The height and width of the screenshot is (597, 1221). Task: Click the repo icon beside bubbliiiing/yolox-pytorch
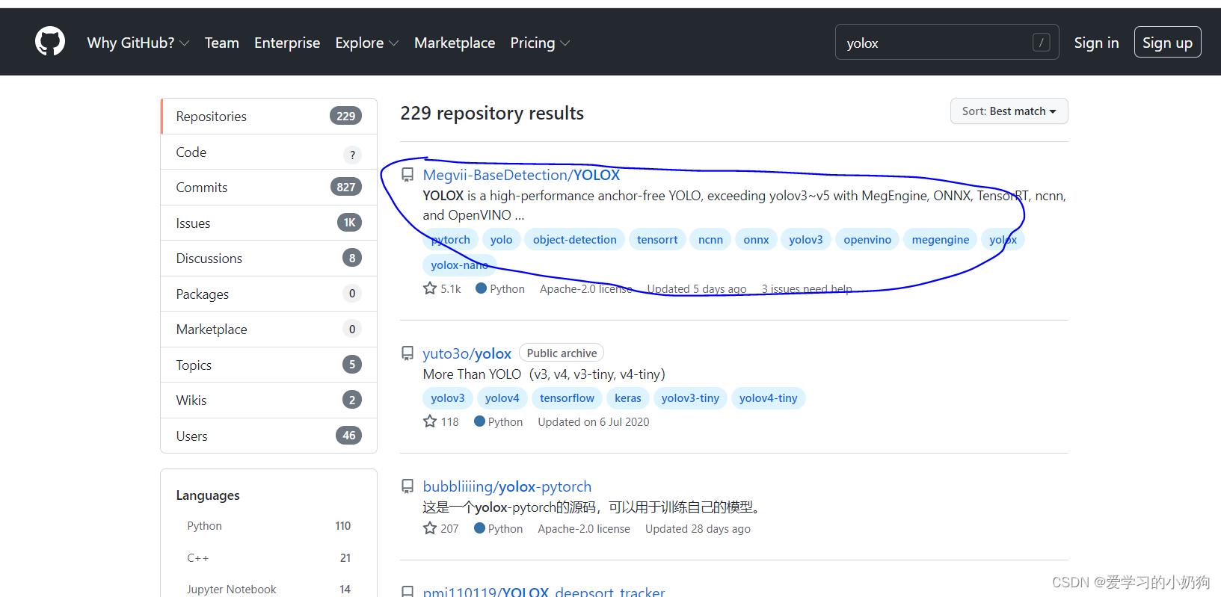click(407, 486)
